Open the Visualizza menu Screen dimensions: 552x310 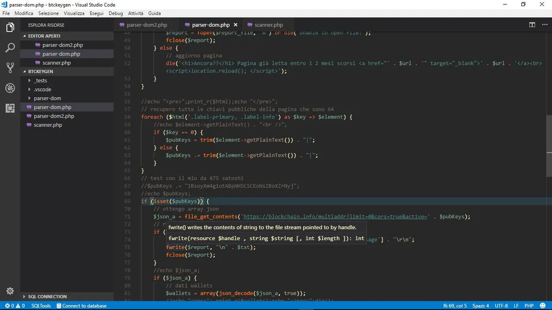[x=74, y=13]
